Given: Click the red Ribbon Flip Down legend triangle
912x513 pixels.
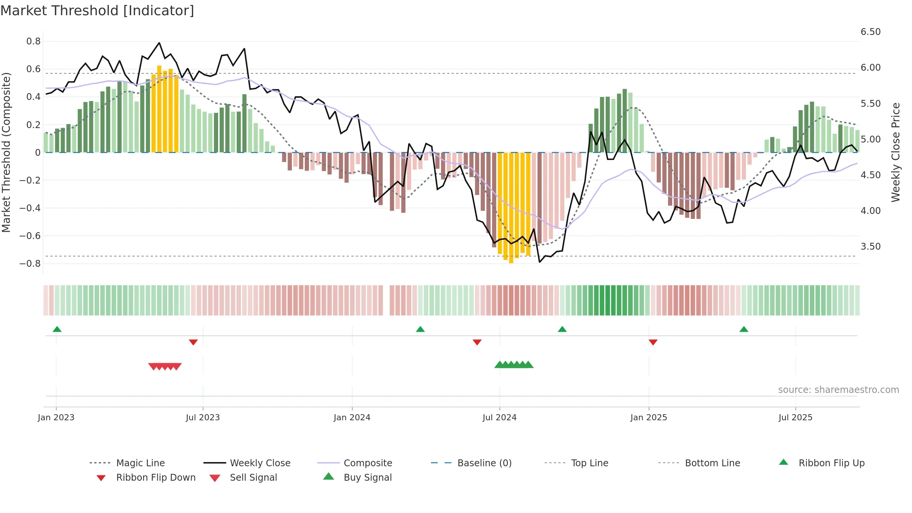Looking at the screenshot, I should click(101, 478).
